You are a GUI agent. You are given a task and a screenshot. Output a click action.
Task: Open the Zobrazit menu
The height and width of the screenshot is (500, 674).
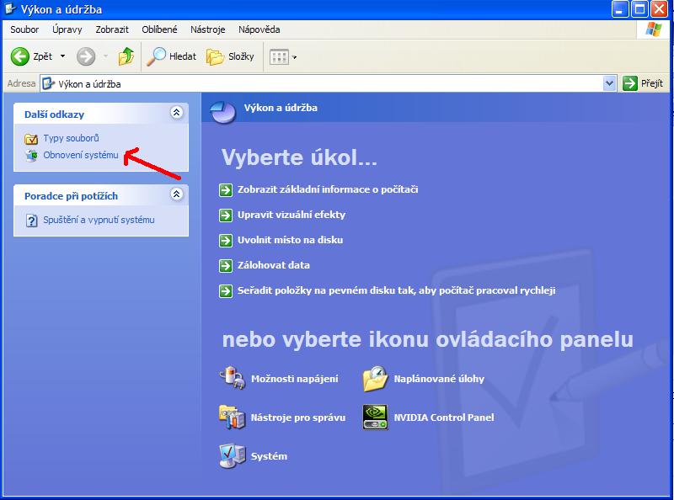112,29
